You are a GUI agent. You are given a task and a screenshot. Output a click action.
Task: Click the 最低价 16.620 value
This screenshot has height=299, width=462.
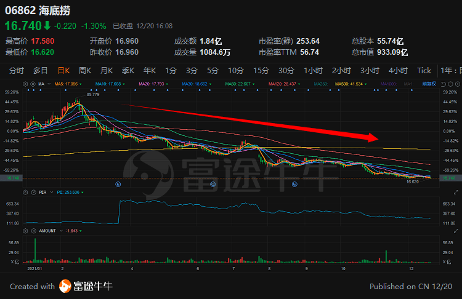43,52
